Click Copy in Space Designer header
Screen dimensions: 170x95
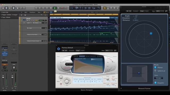(x=78, y=50)
